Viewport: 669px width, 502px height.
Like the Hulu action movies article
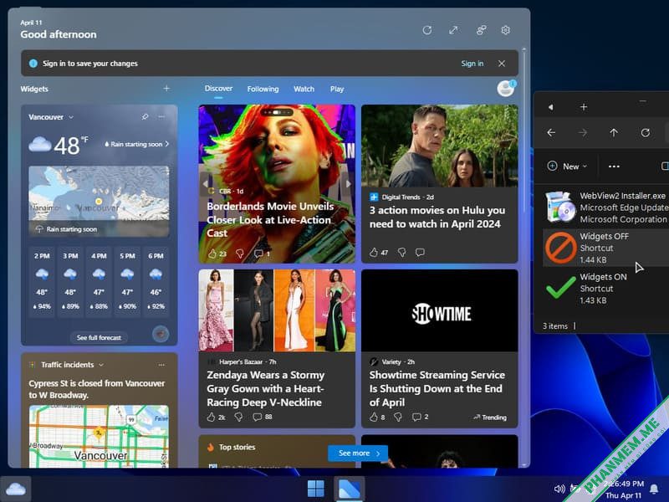click(x=374, y=253)
